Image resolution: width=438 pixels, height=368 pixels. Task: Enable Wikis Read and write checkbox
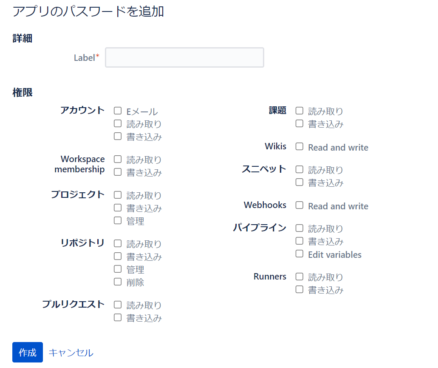click(300, 147)
